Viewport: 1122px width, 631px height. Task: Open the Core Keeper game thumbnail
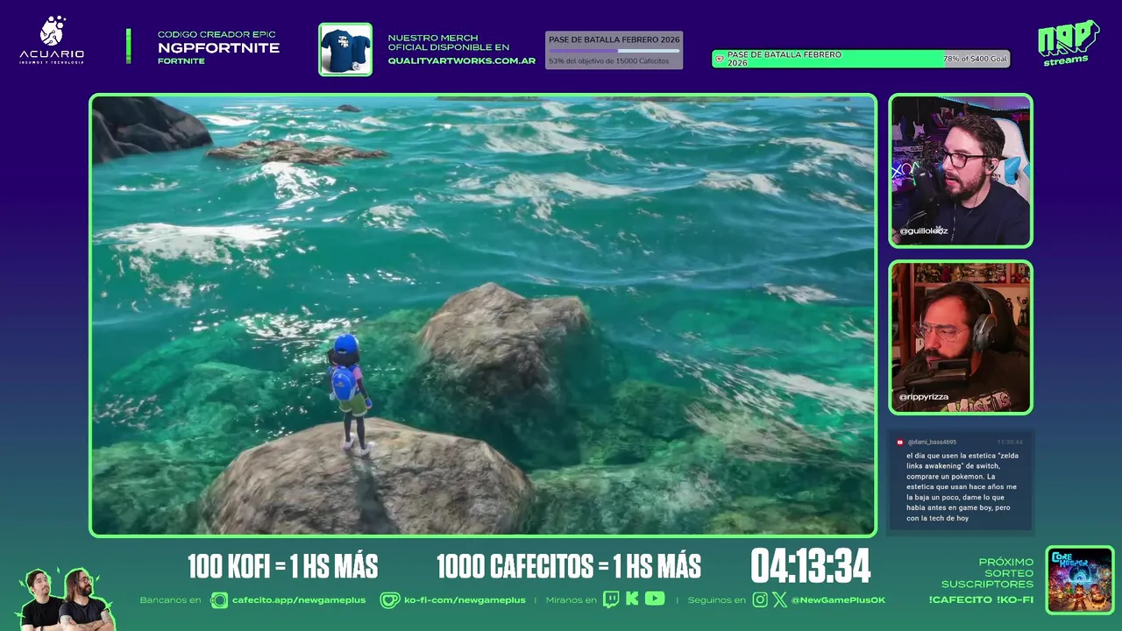(1080, 580)
